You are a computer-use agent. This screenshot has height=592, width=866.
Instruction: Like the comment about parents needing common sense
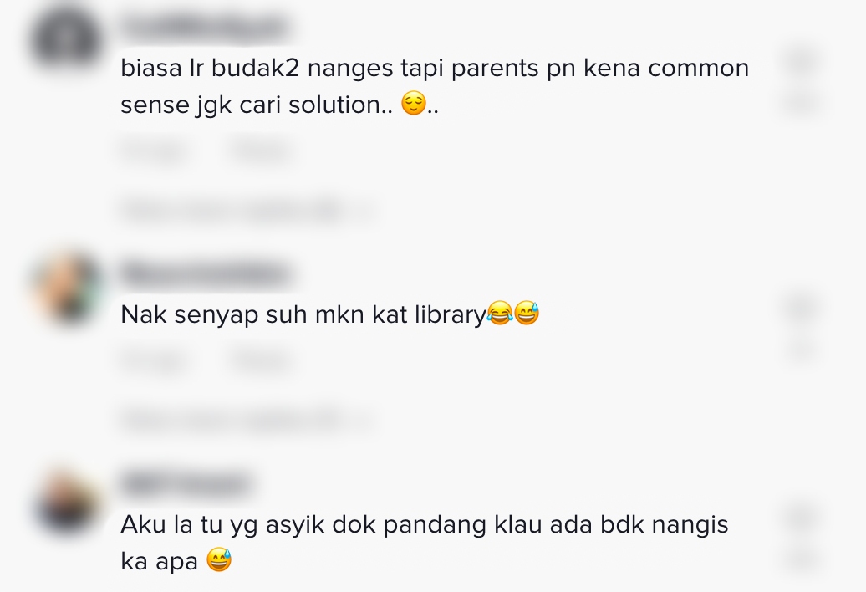click(802, 62)
